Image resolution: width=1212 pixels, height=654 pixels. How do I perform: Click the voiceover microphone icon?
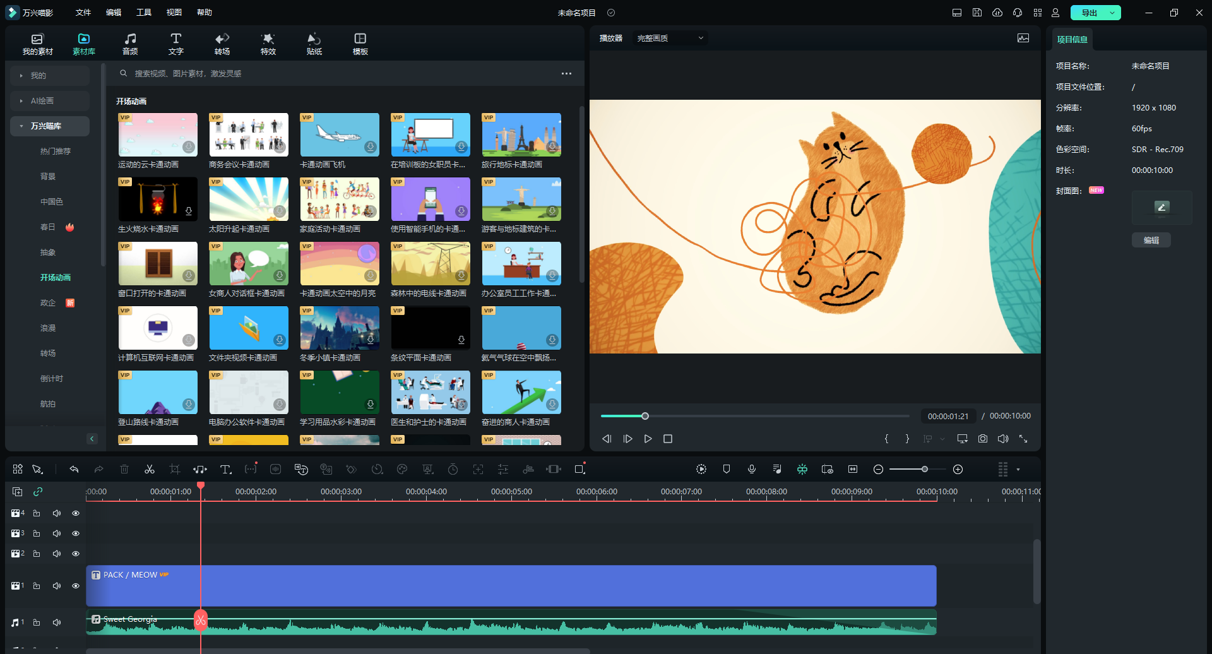click(x=752, y=469)
